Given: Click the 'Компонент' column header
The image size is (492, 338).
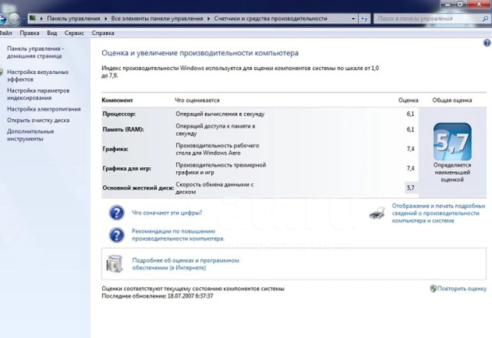Looking at the screenshot, I should pos(117,100).
